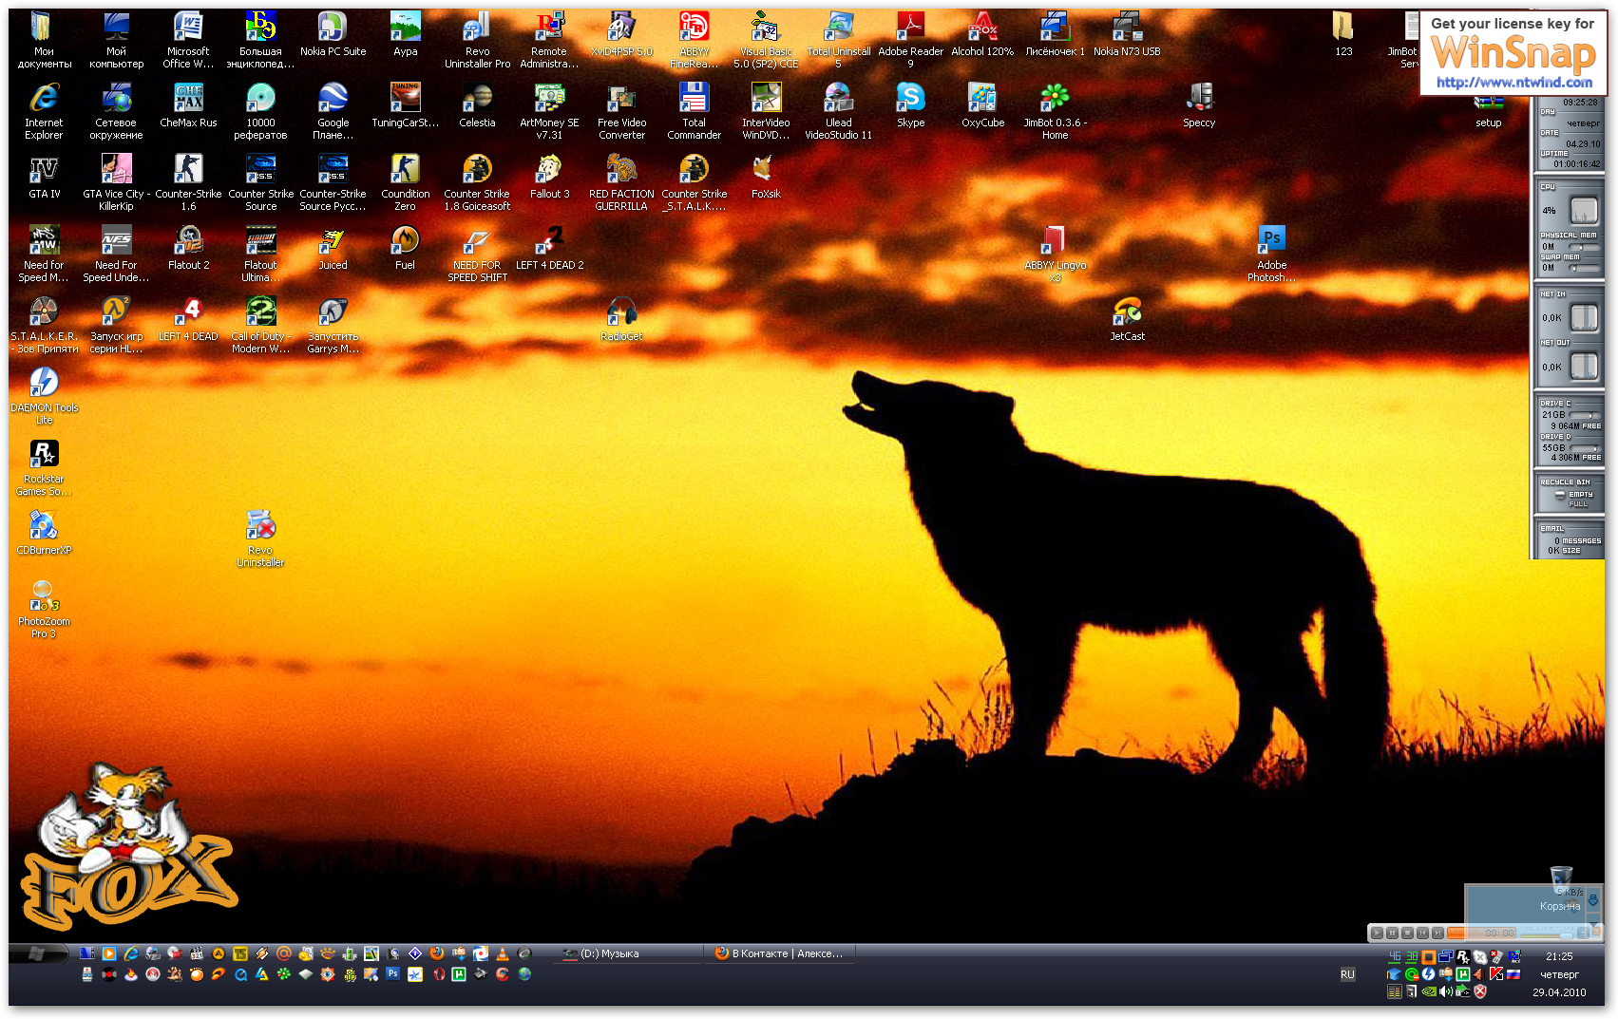Open GTA IV shortcut
Screen dimensions: 1618x1019
click(44, 170)
